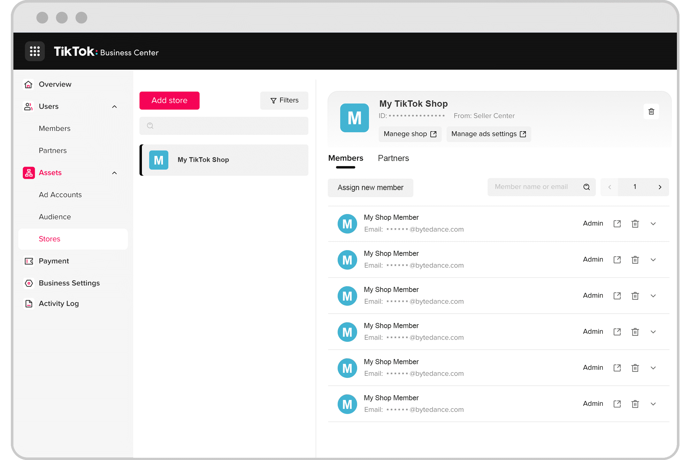Viewport: 690px width, 460px height.
Task: Click the TikTok Business Center grid icon
Action: (34, 51)
